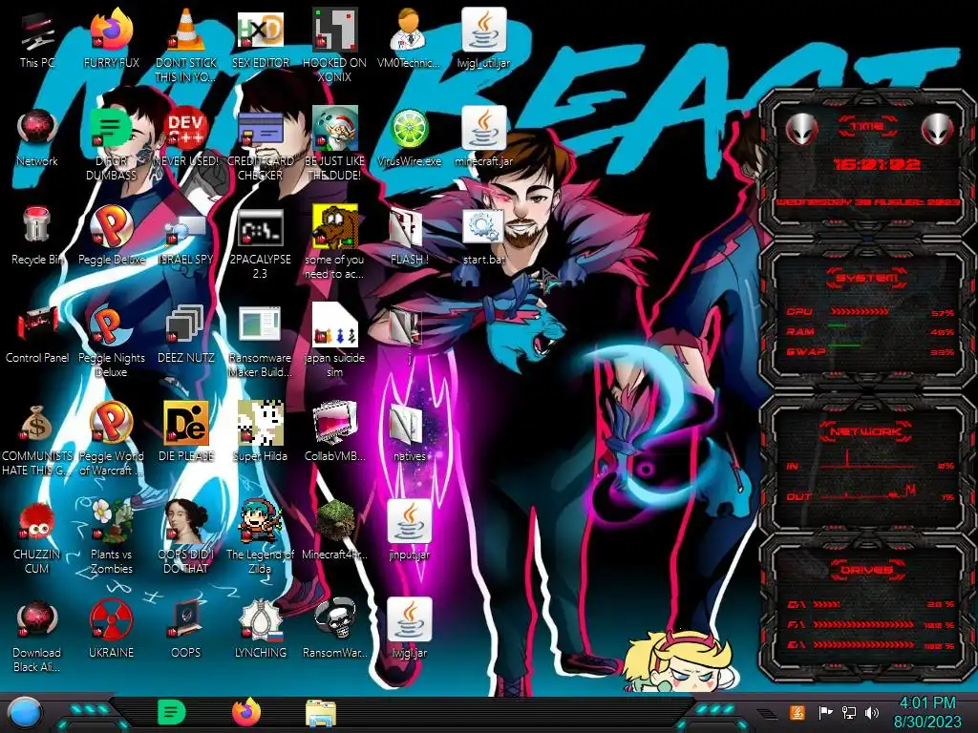Screen dimensions: 978x733
Task: Select the UKRAINE radiation symbol icon
Action: tap(112, 620)
